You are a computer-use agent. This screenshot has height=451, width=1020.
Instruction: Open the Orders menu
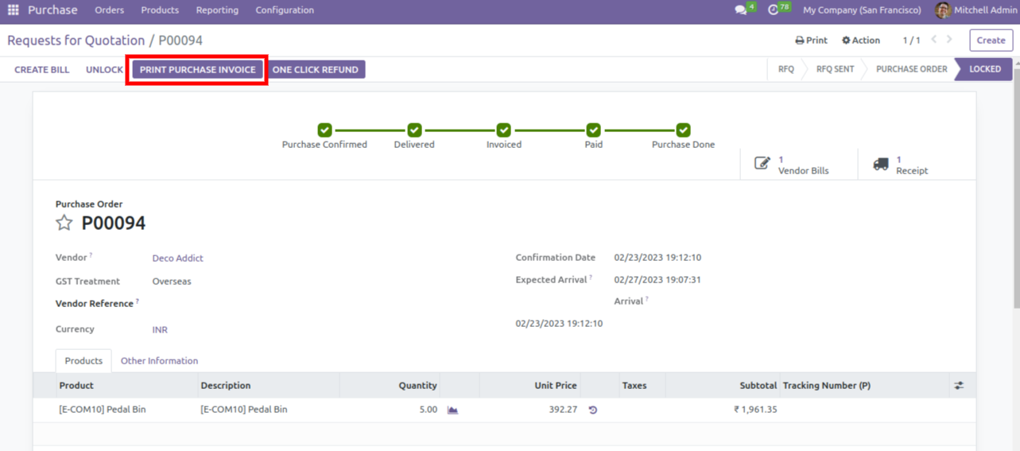(109, 10)
